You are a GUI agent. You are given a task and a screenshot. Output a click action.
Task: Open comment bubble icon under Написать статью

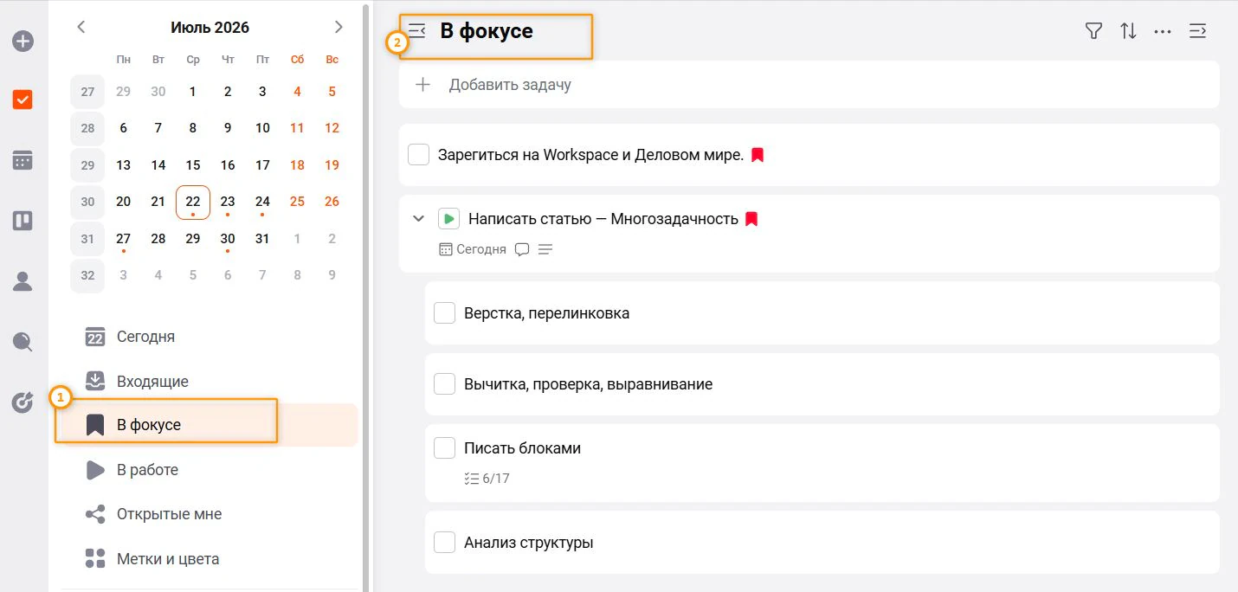(x=522, y=249)
